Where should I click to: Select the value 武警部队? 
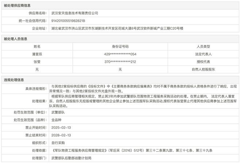[x=58, y=112]
